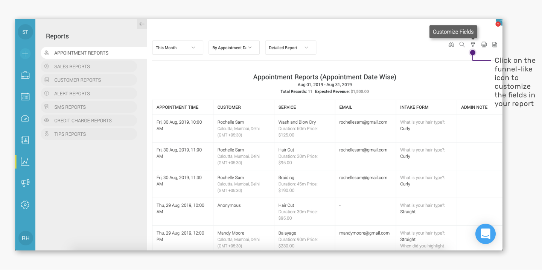Click the Wash and Blow Dry service
This screenshot has height=270, width=542.
pyautogui.click(x=297, y=122)
